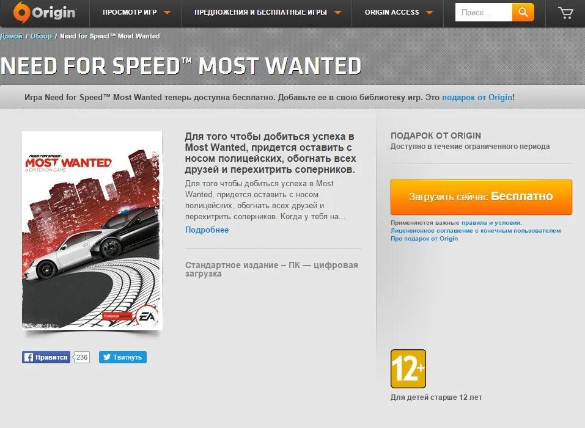The height and width of the screenshot is (428, 585).
Task: Expand the ПРОСМОТР ИГР dropdown arrow
Action: tap(167, 13)
